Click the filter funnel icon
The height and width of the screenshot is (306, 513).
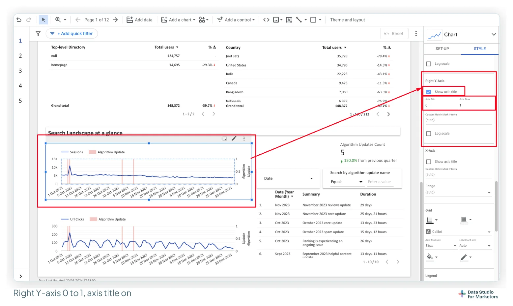coord(38,34)
